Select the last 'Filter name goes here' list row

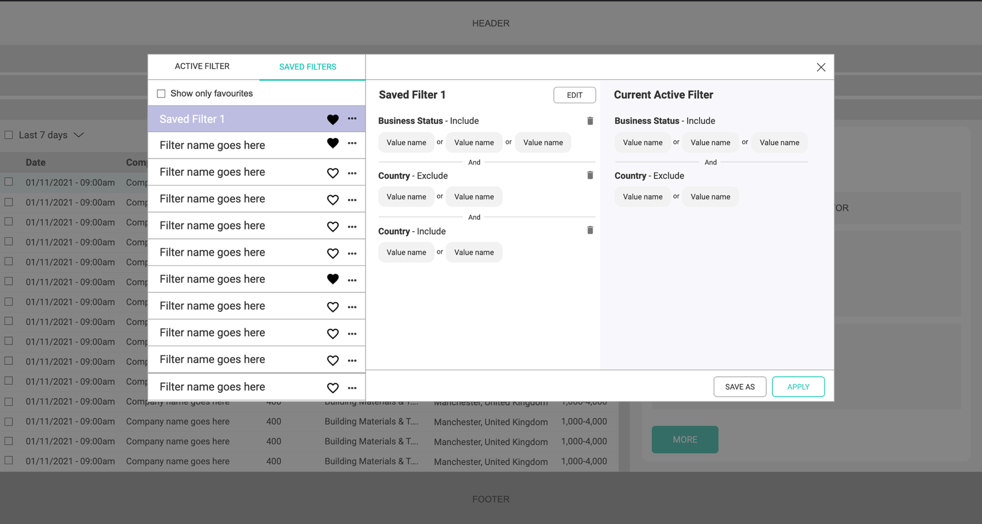(257, 387)
